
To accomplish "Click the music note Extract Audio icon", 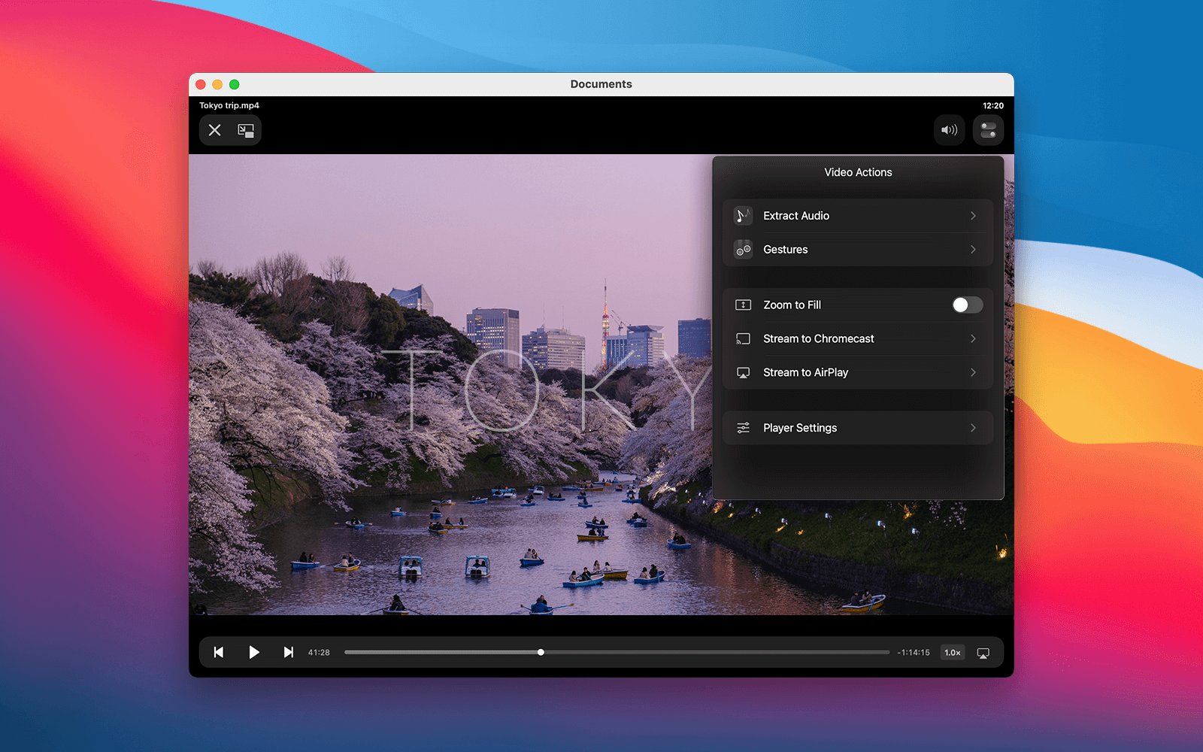I will (x=743, y=216).
